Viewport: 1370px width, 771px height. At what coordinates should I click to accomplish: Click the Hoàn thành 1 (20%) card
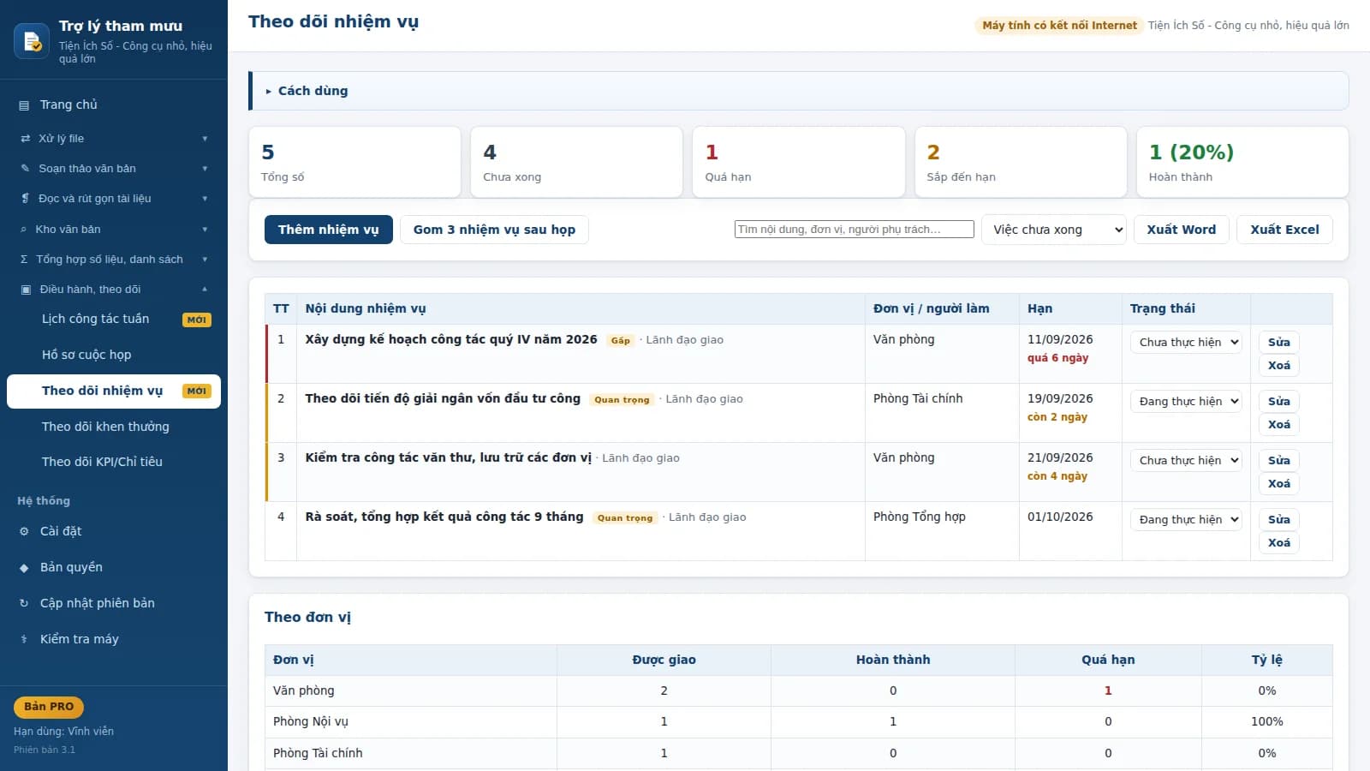(1242, 162)
